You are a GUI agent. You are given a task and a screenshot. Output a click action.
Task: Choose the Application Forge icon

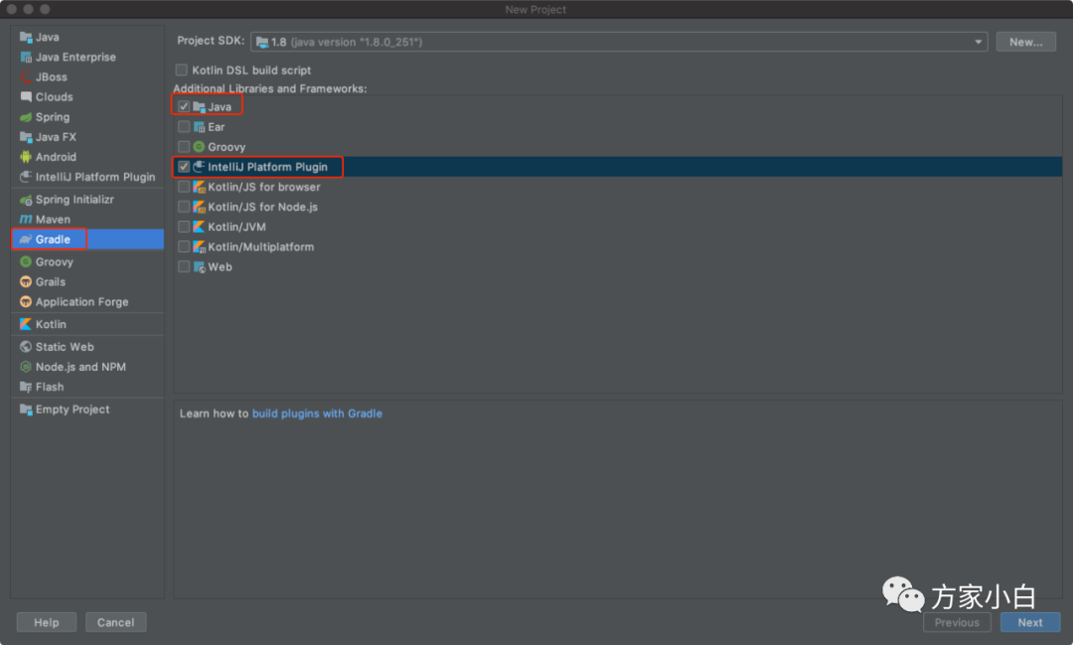tap(26, 301)
